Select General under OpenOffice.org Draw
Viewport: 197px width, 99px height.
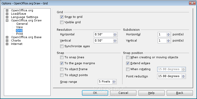(22, 24)
